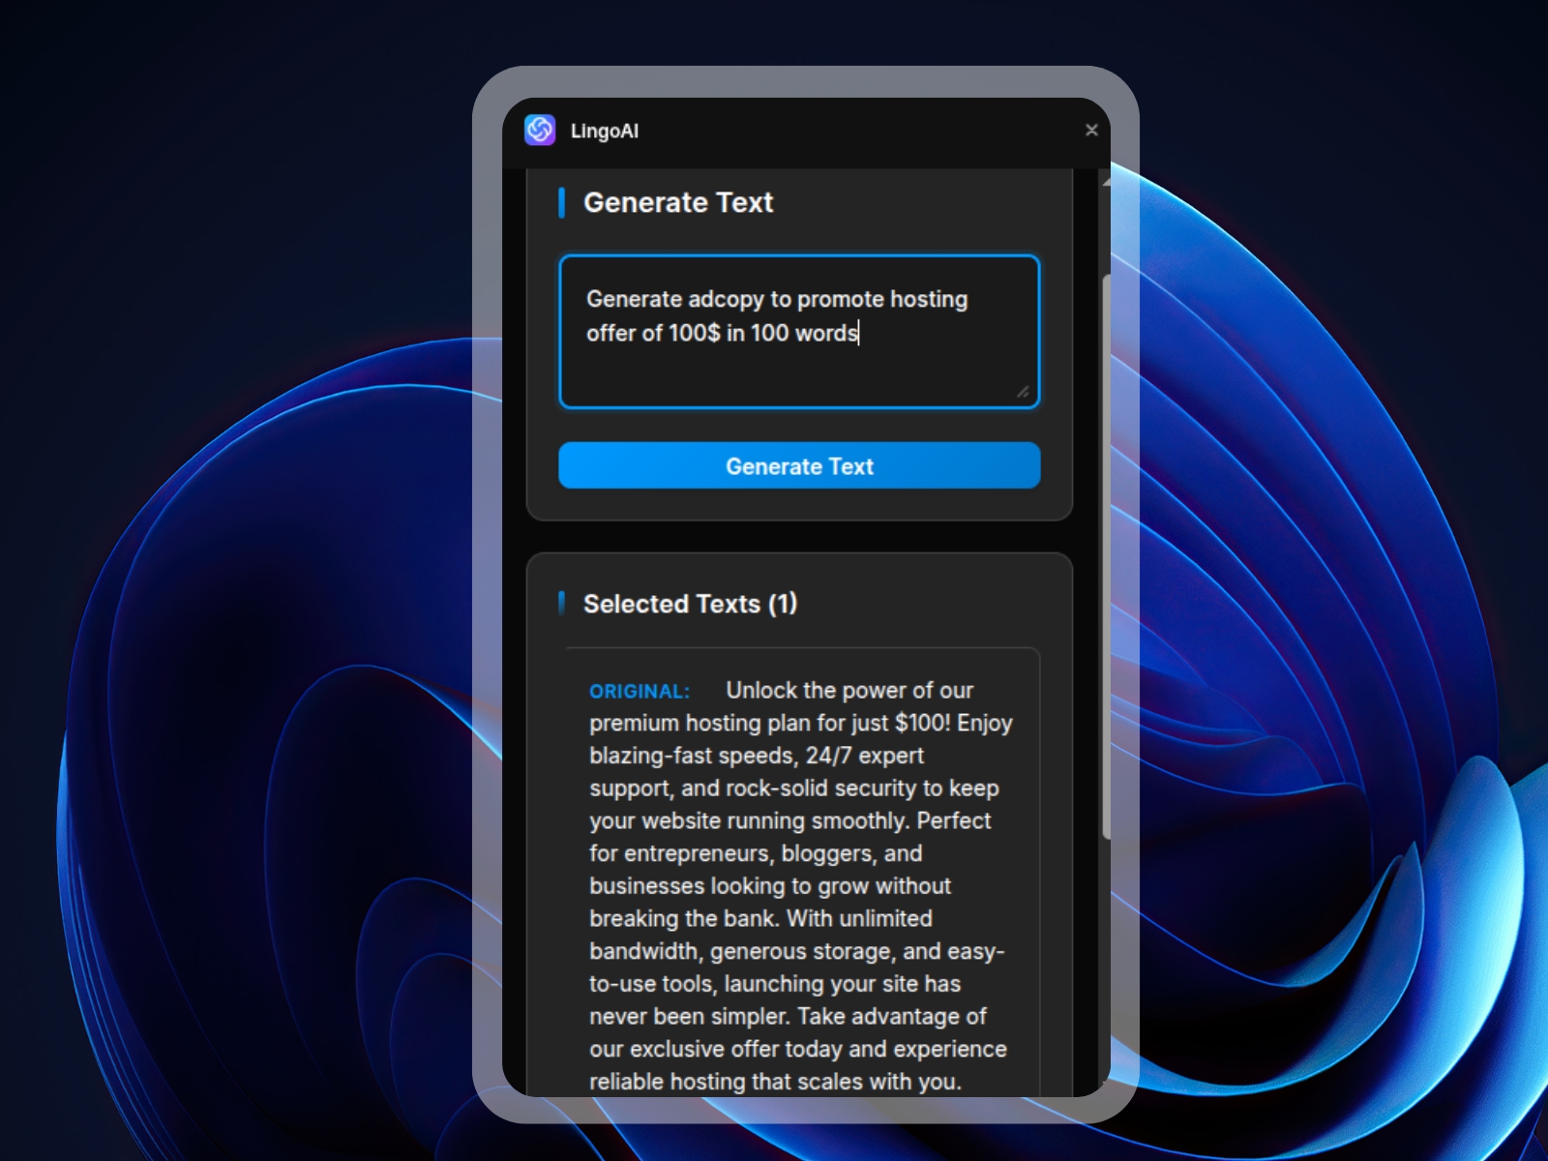Click after the word 'words' in the prompt
1548x1161 pixels.
tap(859, 333)
